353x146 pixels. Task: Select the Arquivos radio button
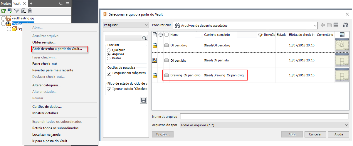pos(109,54)
